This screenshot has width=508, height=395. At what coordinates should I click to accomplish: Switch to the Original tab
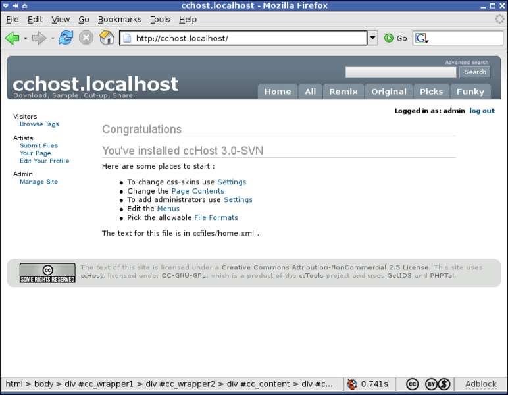389,92
